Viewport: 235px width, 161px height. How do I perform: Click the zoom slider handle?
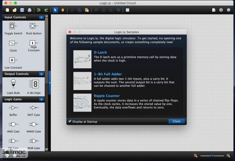[x=212, y=156]
